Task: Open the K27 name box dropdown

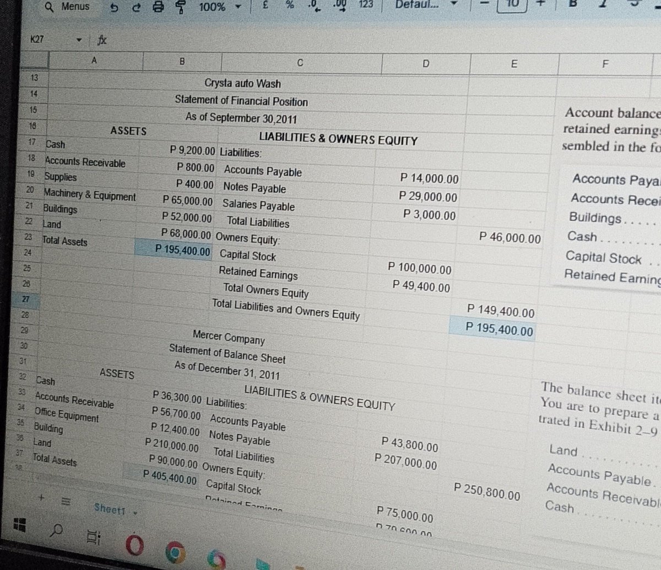Action: tap(80, 41)
